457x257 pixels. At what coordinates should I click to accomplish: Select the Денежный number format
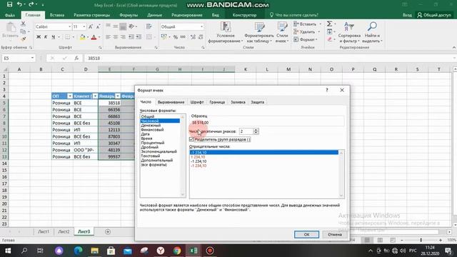coord(151,126)
